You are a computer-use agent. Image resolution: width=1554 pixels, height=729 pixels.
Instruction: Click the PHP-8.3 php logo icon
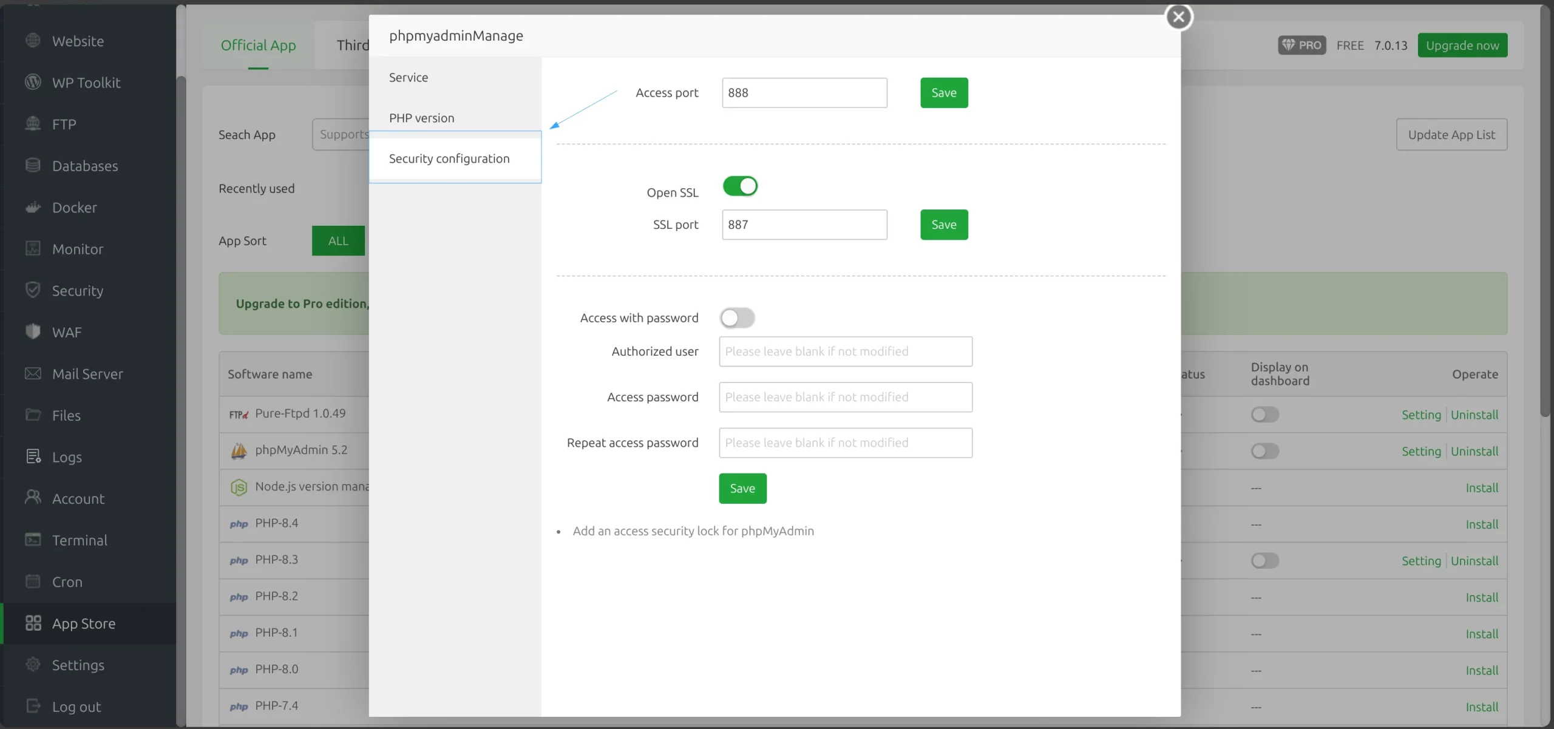[239, 560]
